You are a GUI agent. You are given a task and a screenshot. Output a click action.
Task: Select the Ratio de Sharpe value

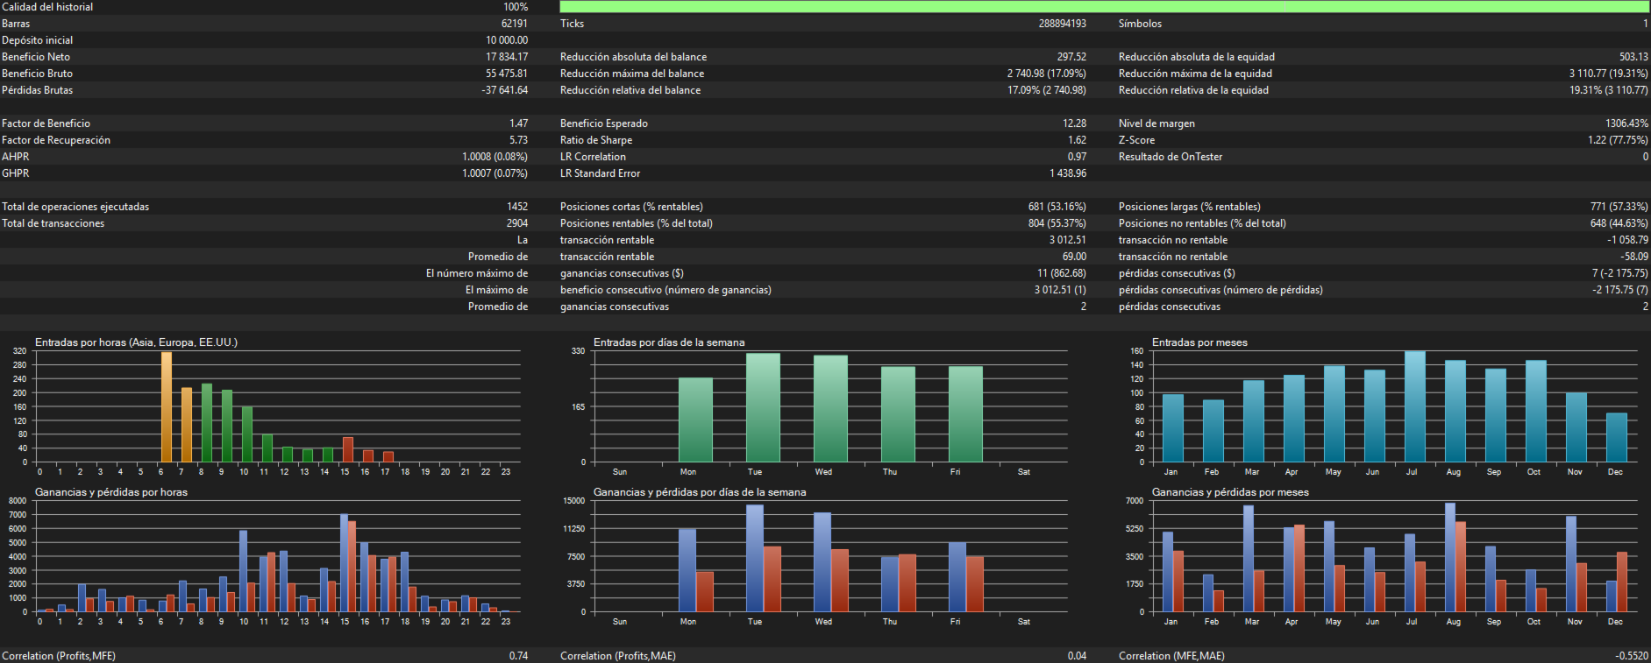[1077, 140]
